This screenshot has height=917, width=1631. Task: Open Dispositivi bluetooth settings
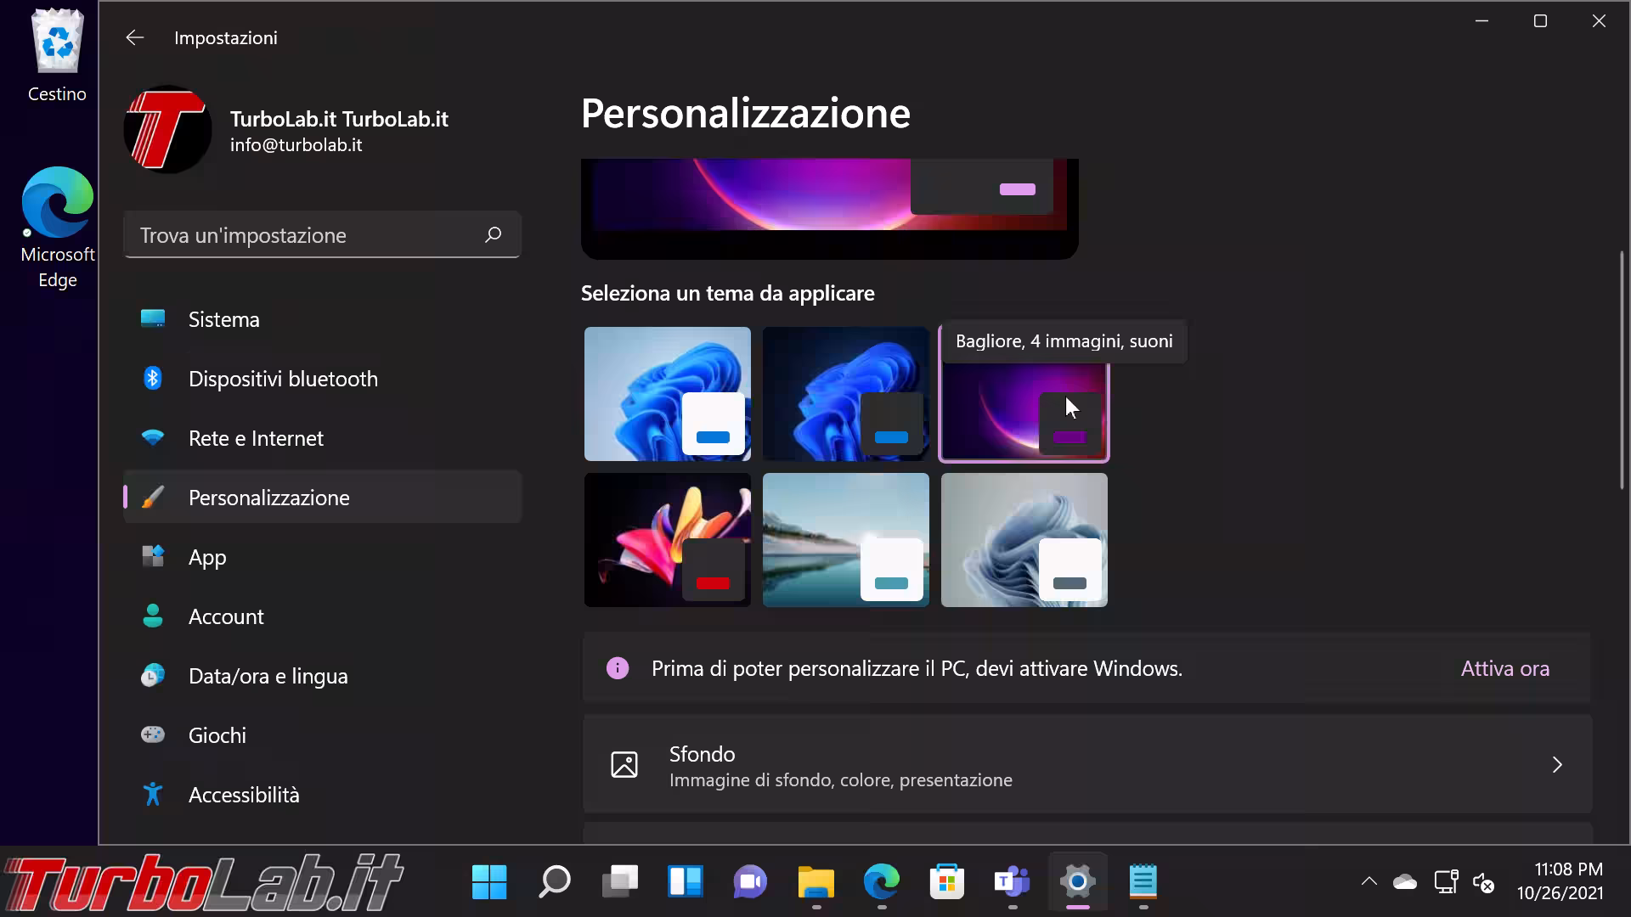pos(282,379)
